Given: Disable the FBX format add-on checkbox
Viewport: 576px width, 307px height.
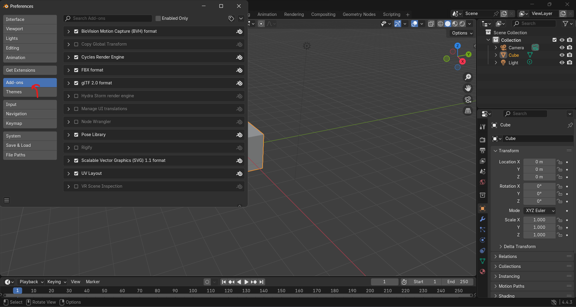Looking at the screenshot, I should (x=76, y=70).
